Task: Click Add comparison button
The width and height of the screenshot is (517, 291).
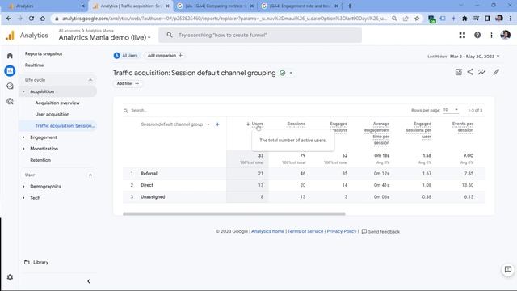Action: pos(165,56)
